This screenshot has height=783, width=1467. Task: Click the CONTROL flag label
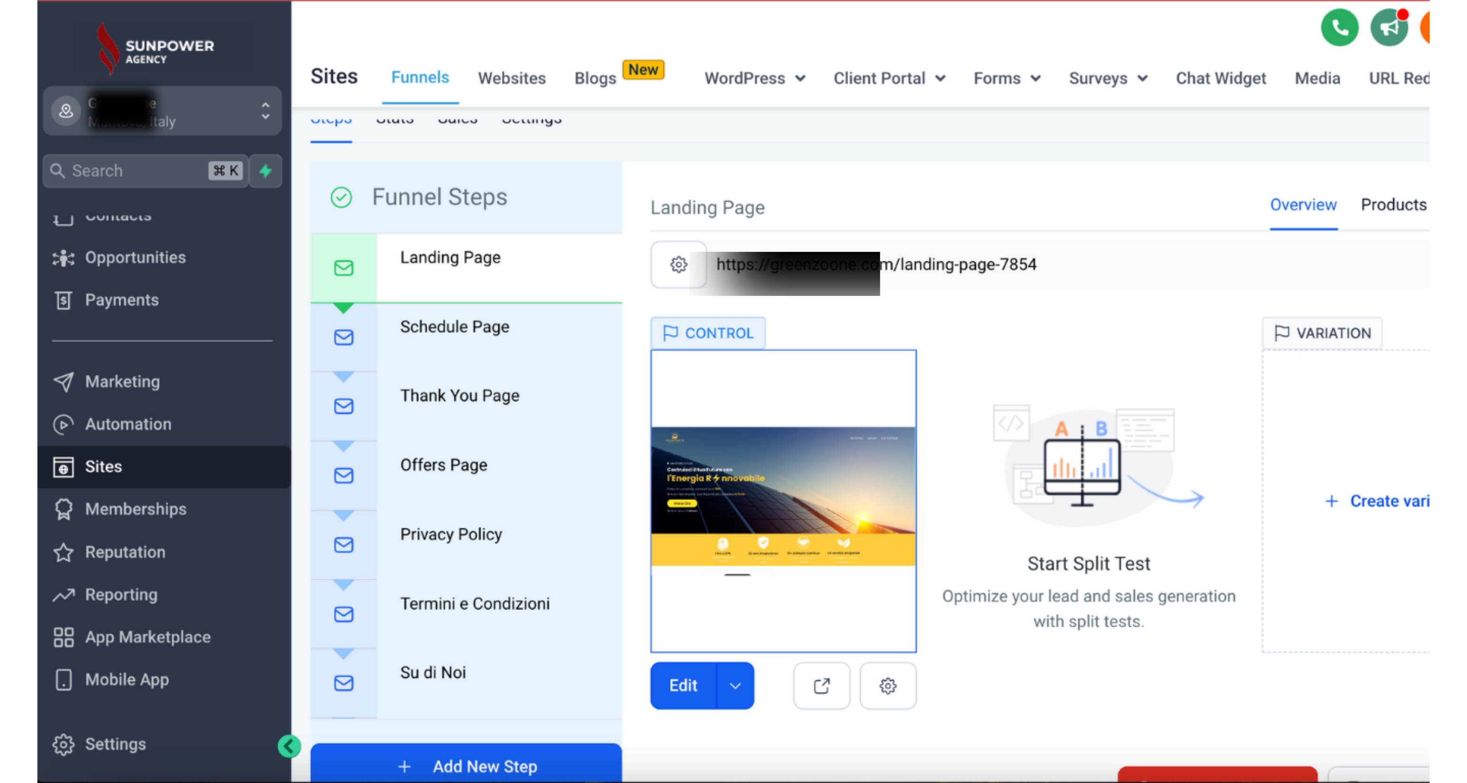708,333
